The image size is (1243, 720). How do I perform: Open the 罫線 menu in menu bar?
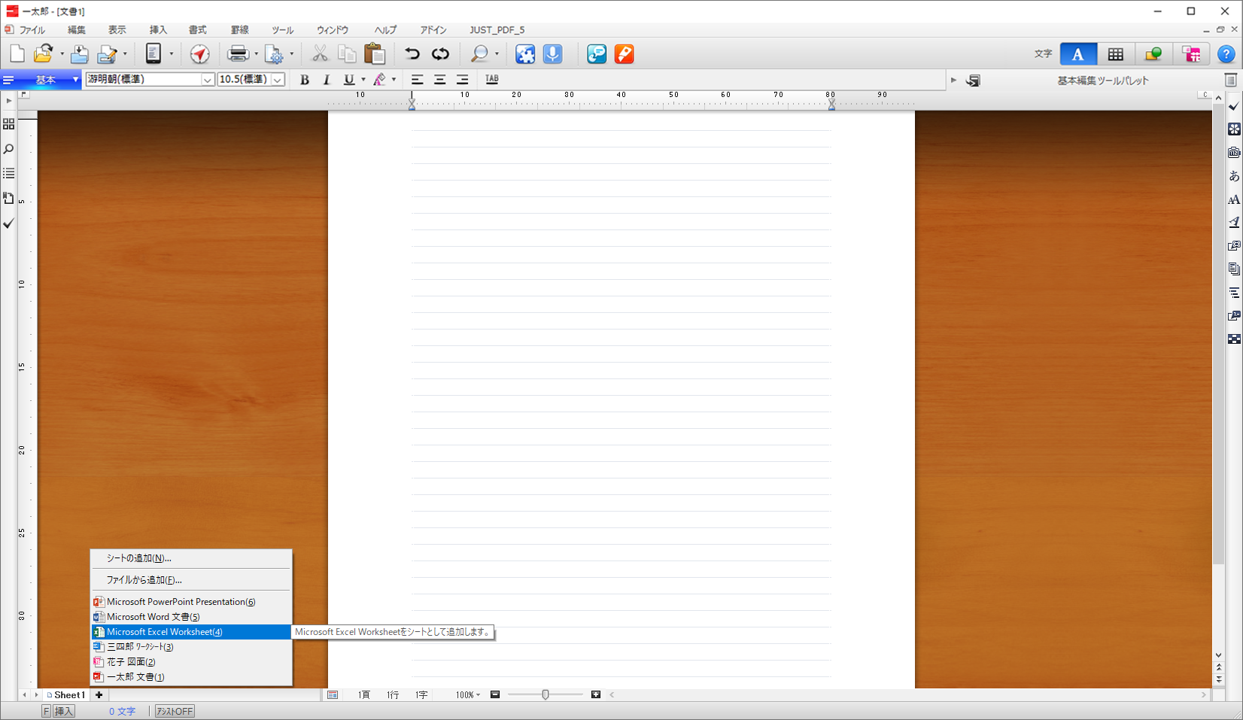coord(239,30)
